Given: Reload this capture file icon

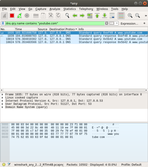Looking at the screenshot, I should (58, 16).
